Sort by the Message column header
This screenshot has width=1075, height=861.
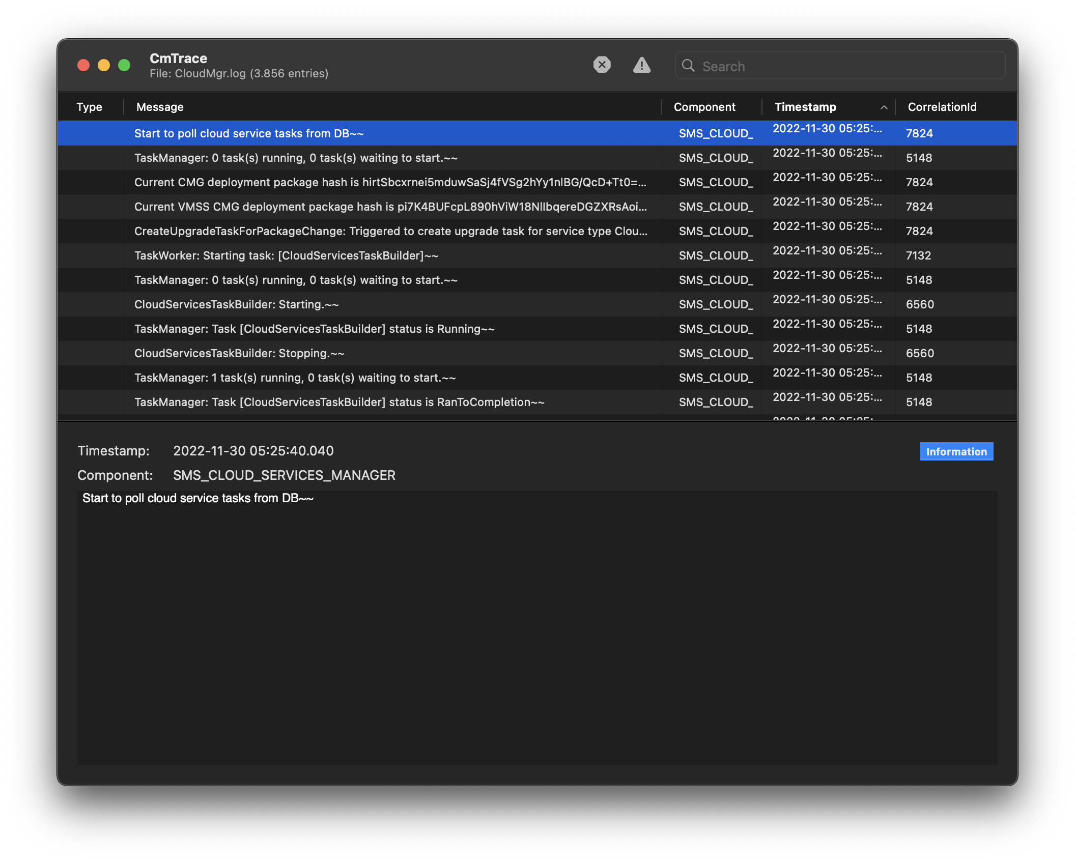[160, 107]
